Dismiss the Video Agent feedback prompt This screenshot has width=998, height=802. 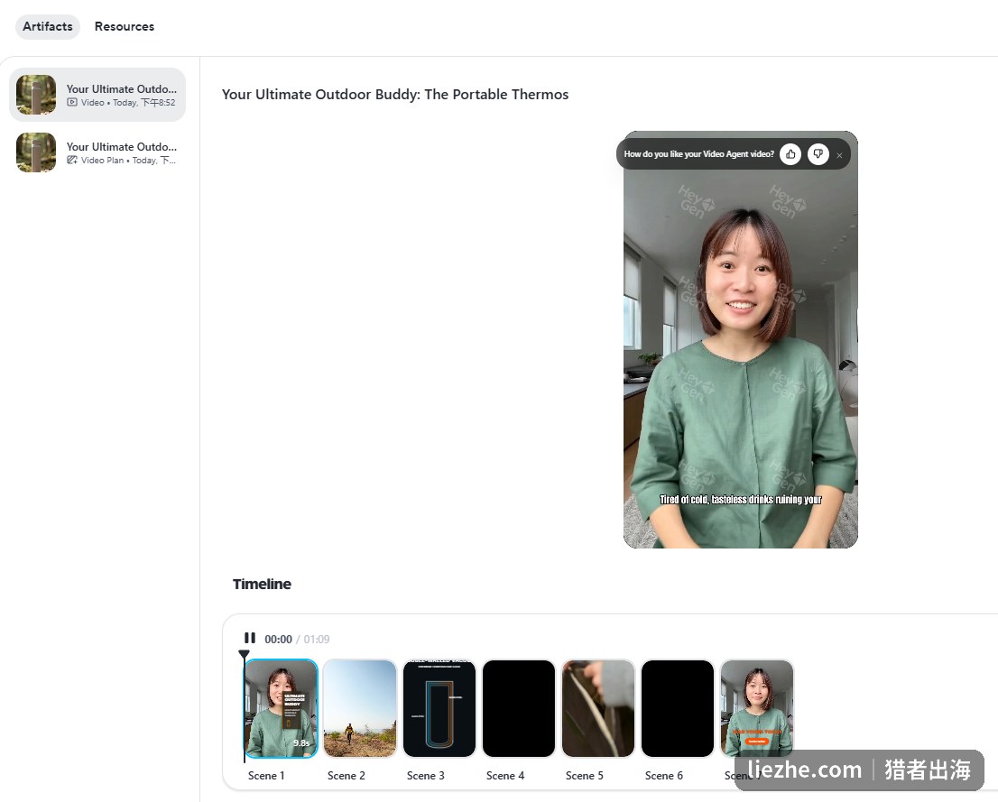tap(839, 155)
